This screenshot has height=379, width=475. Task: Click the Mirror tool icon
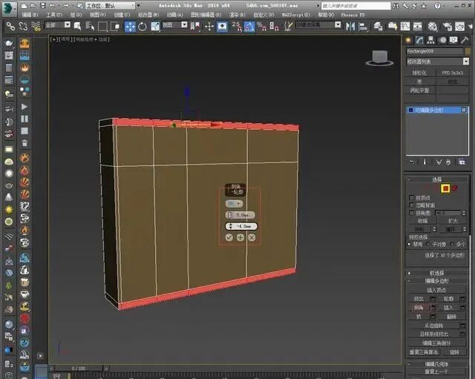[x=350, y=27]
